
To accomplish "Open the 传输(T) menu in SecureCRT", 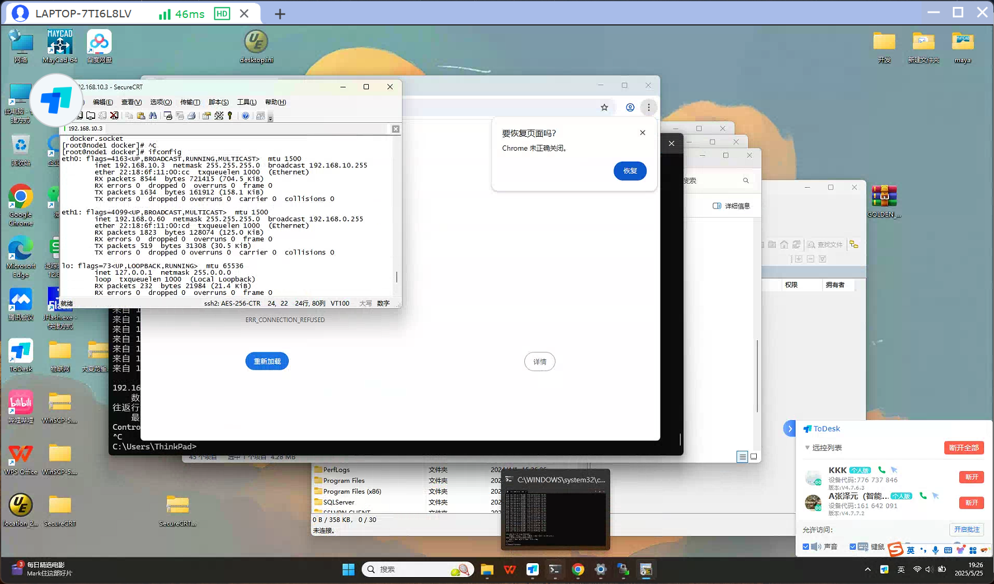I will pyautogui.click(x=190, y=102).
